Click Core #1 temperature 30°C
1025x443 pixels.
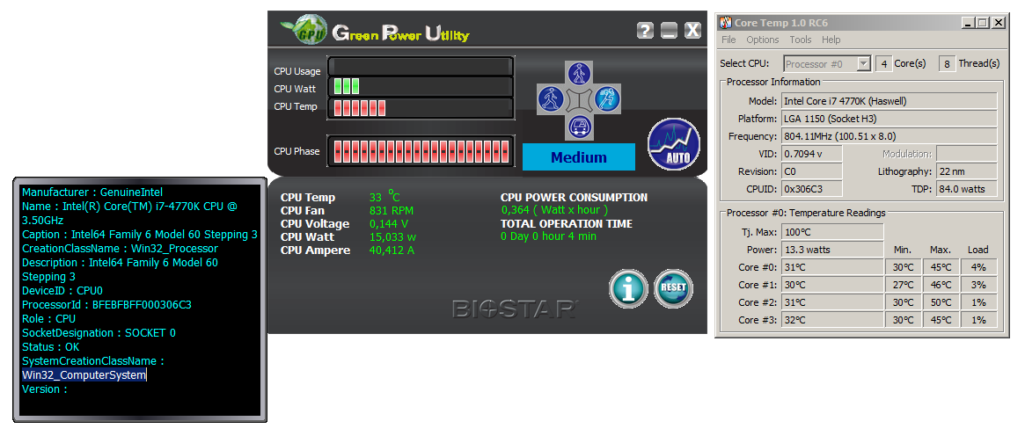[x=833, y=285]
